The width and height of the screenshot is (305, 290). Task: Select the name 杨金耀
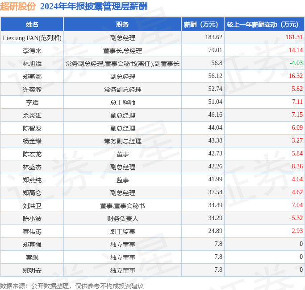(32, 141)
